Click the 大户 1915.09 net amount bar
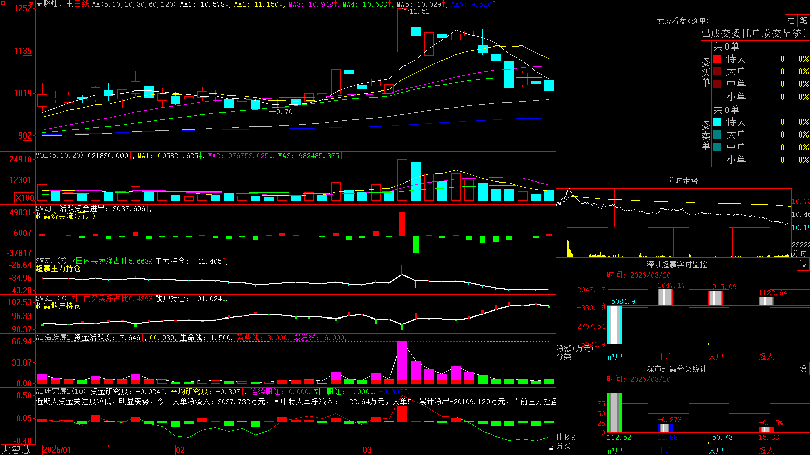This screenshot has width=810, height=455. 716,298
